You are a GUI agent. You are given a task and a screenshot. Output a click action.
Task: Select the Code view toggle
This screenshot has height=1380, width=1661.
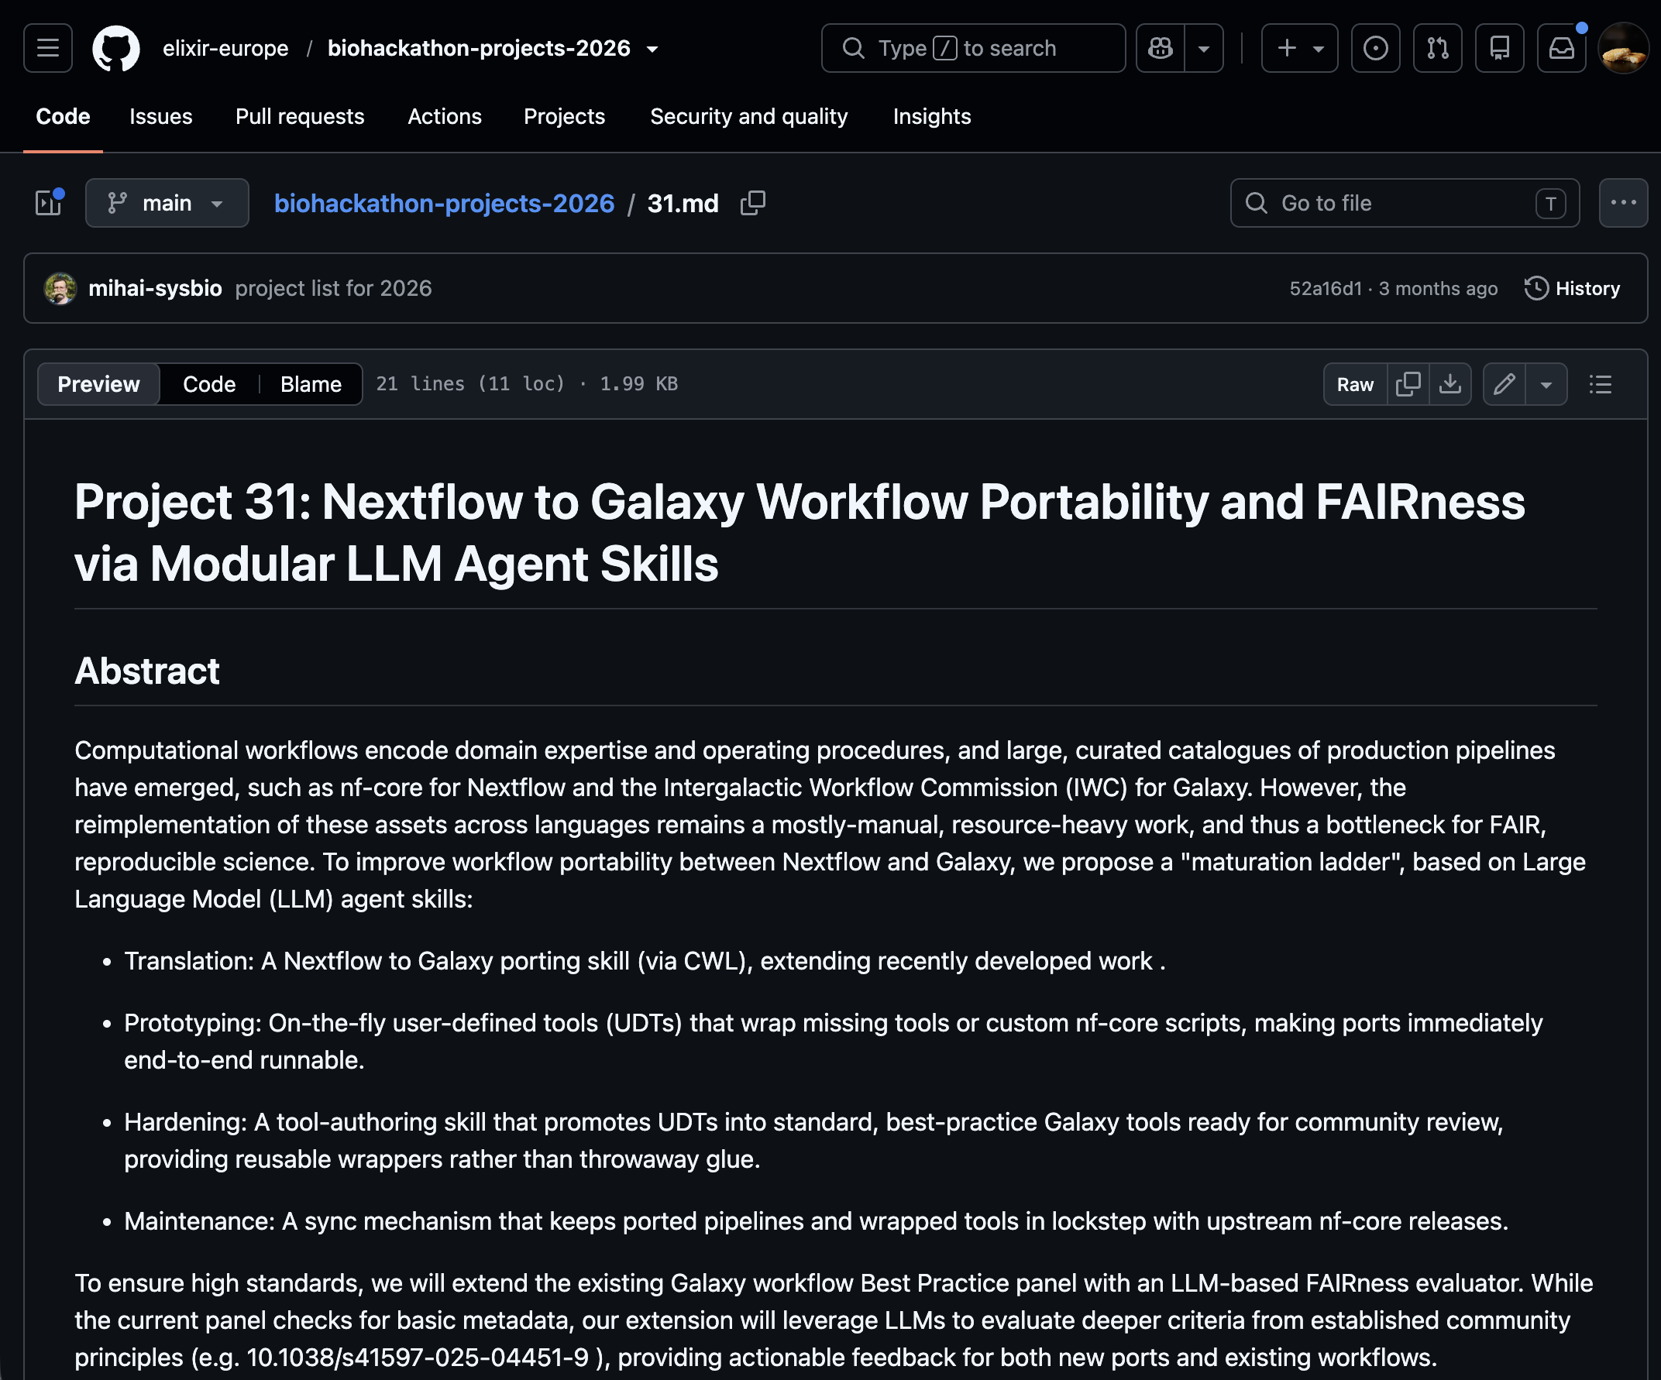[209, 384]
